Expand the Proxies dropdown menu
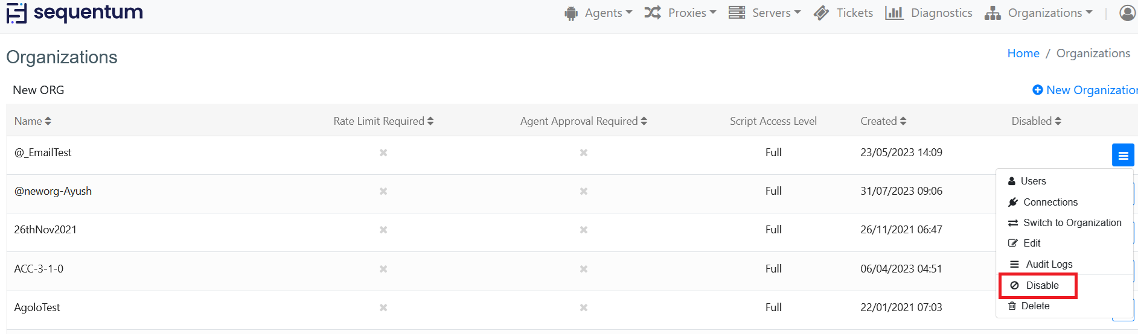The width and height of the screenshot is (1138, 334). [x=680, y=13]
